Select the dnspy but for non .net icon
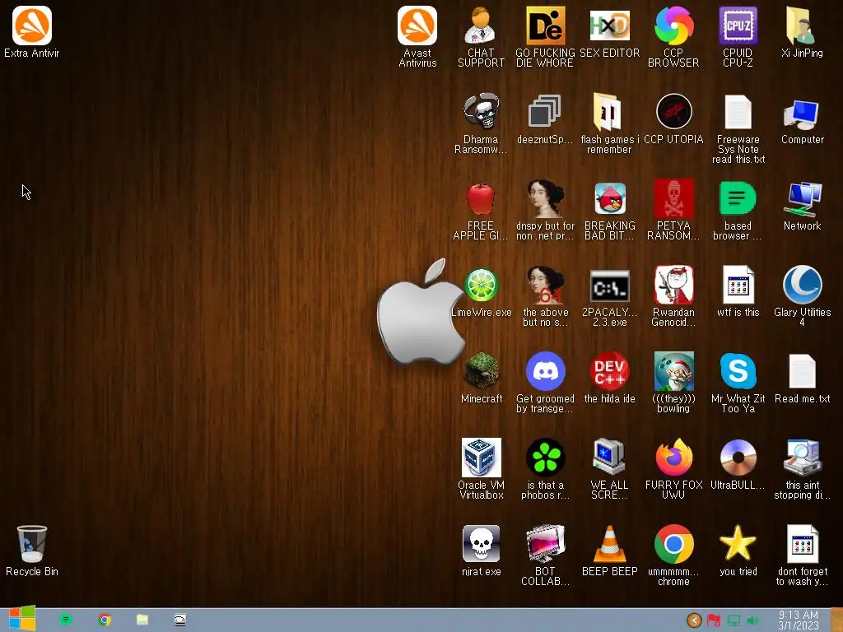843x632 pixels. click(545, 210)
